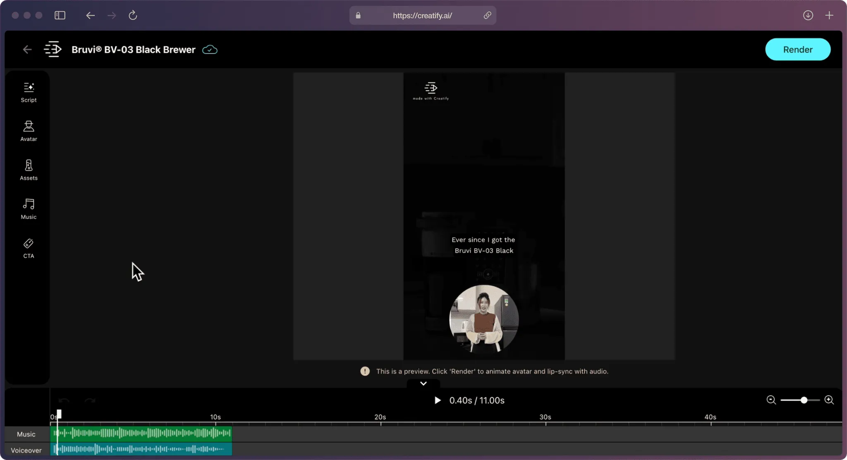This screenshot has width=847, height=460.
Task: Zoom in the timeline
Action: point(829,400)
